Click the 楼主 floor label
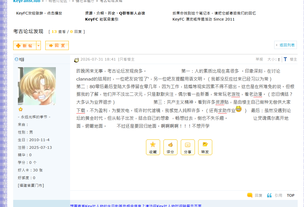The height and width of the screenshot is (207, 304). [x=293, y=59]
